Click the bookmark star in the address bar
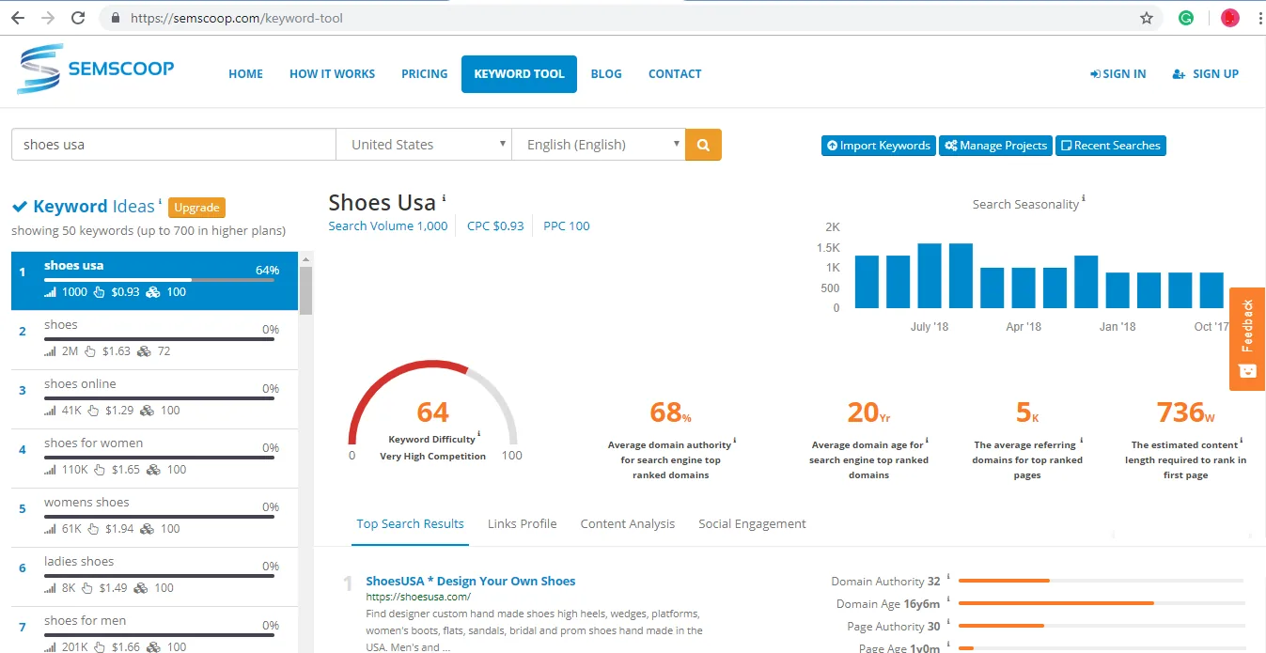Image resolution: width=1266 pixels, height=653 pixels. [x=1147, y=17]
